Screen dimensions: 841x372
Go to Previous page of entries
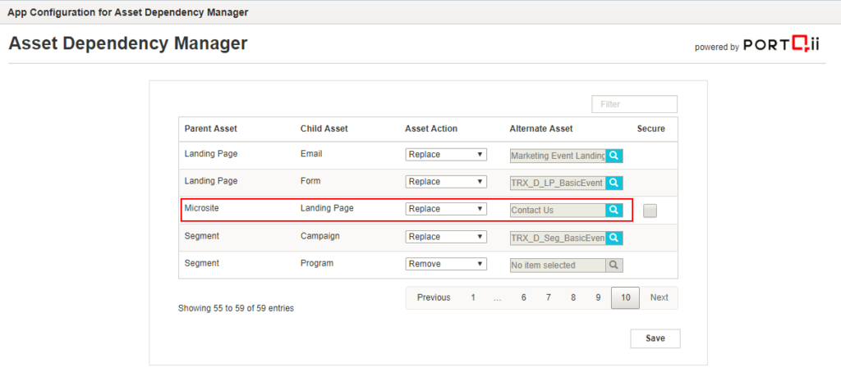click(x=433, y=297)
